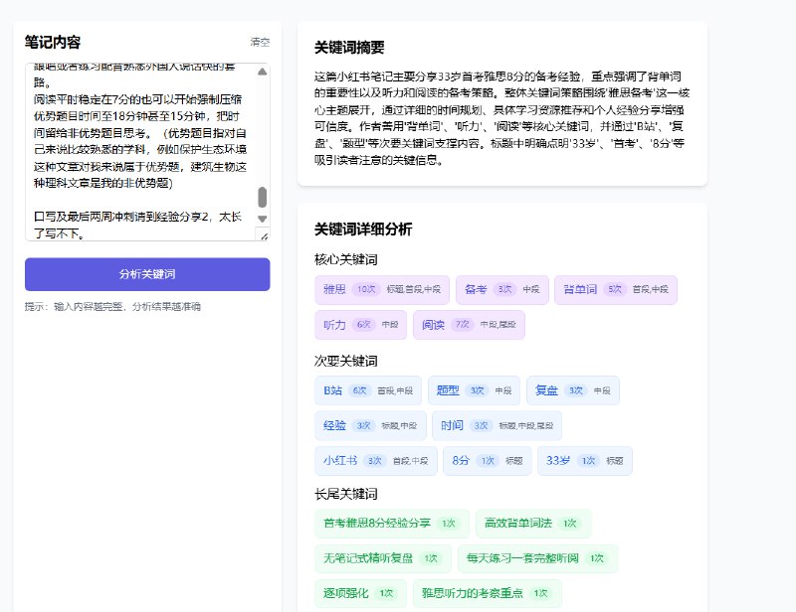Viewport: 796px width, 612px height.
Task: Click the summary paragraph text
Action: [501, 118]
